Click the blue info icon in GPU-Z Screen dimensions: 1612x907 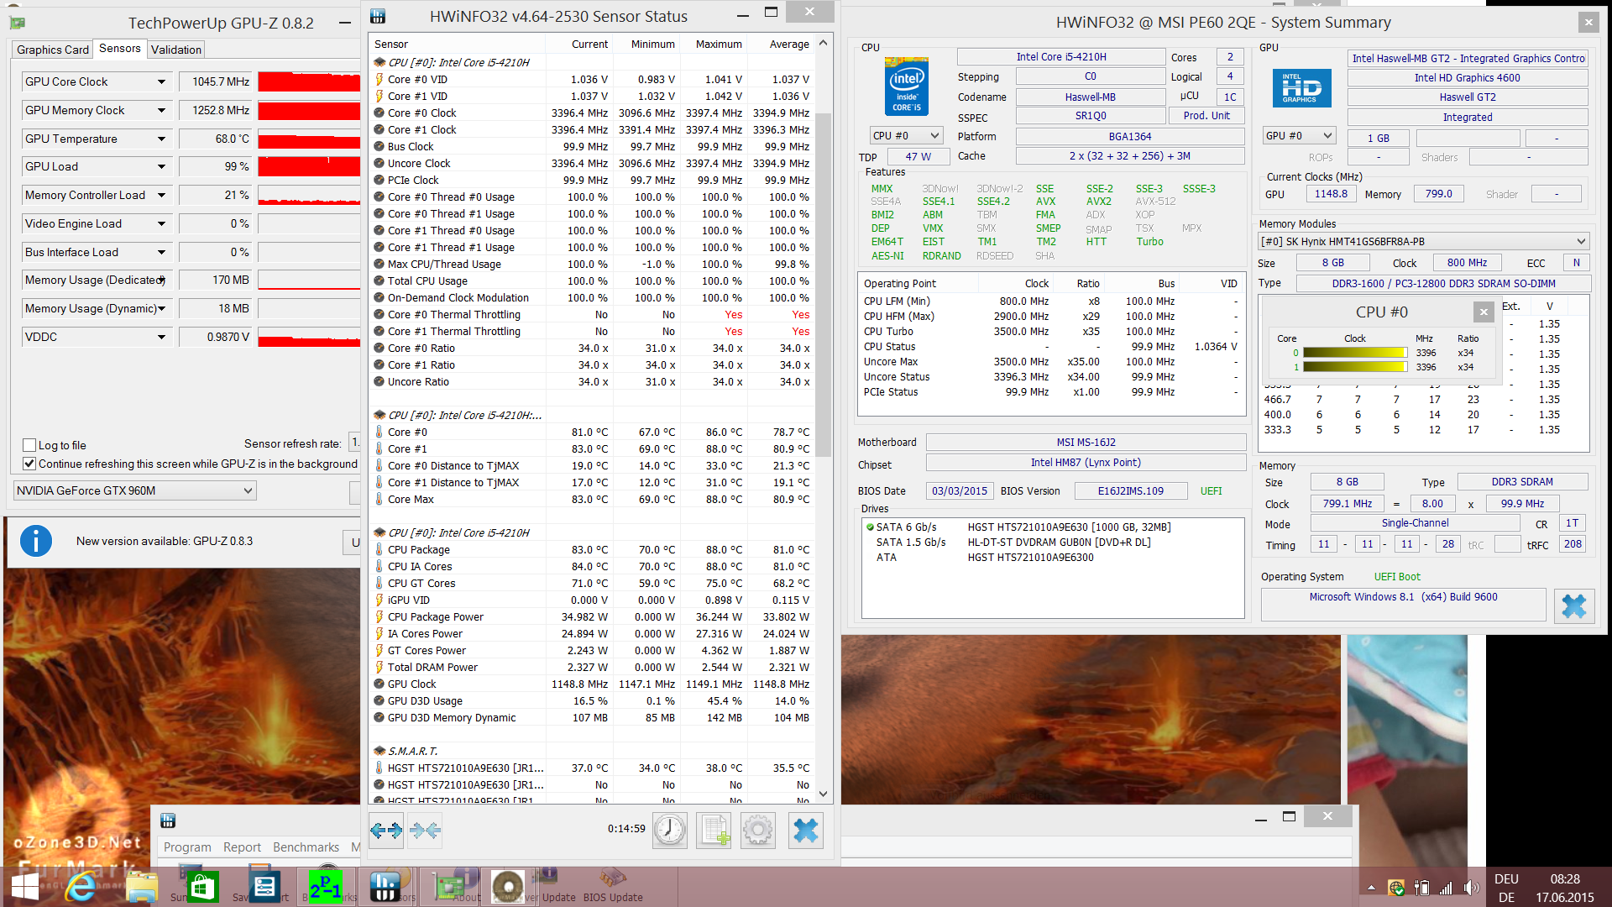36,541
